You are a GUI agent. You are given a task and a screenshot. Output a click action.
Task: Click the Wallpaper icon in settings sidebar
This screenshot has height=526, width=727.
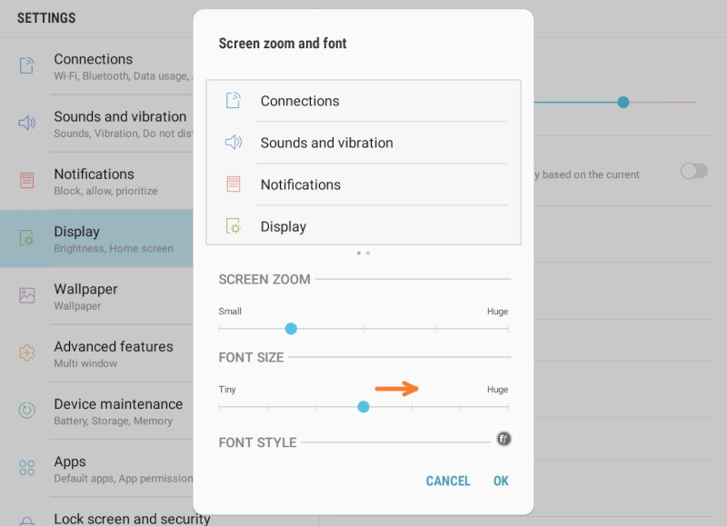point(27,295)
